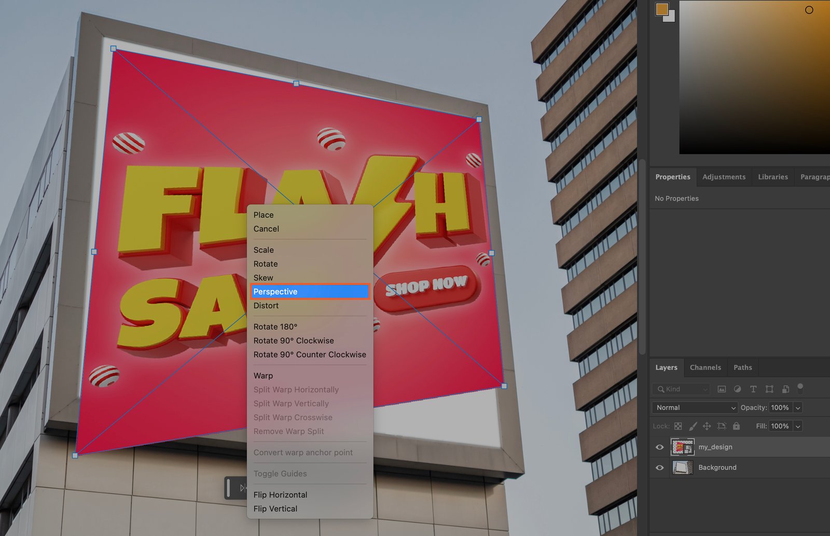The image size is (830, 536).
Task: Select Flip Horizontal in context menu
Action: 280,495
